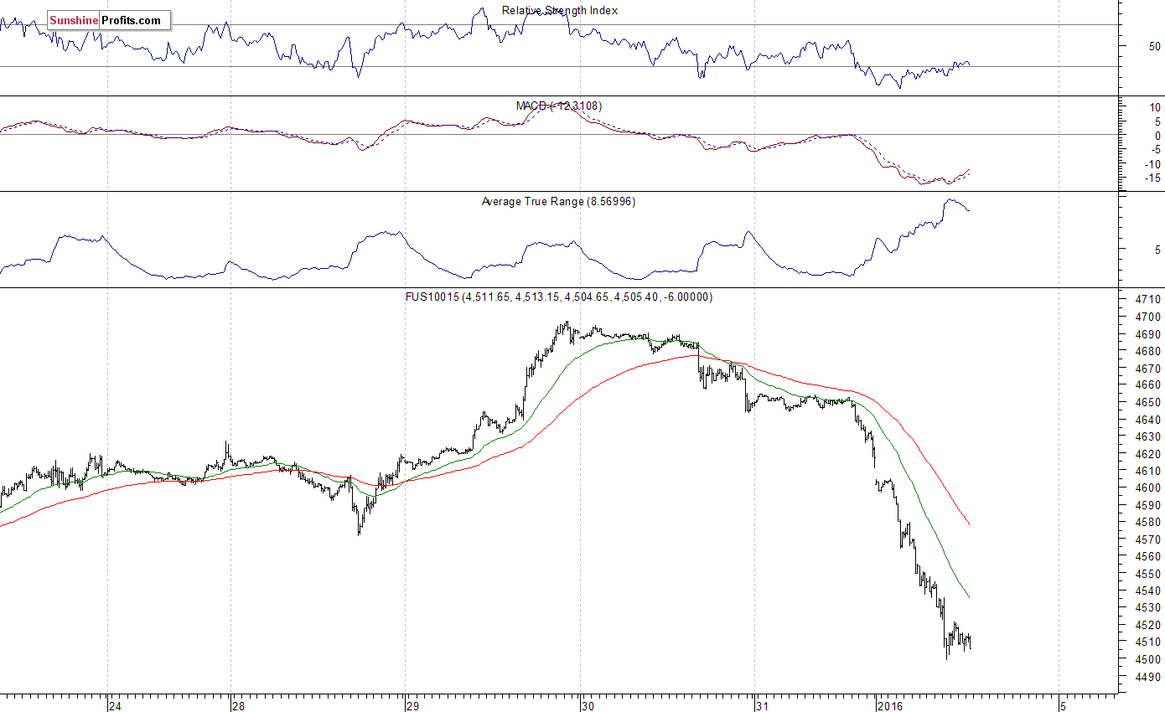Click the 4490 price axis label

[1149, 677]
